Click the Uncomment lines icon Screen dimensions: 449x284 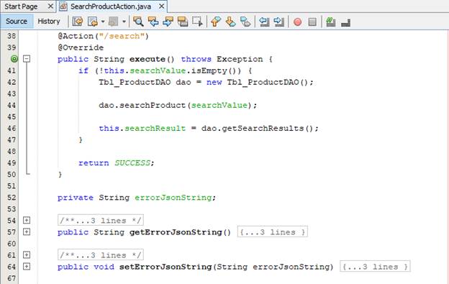point(345,23)
